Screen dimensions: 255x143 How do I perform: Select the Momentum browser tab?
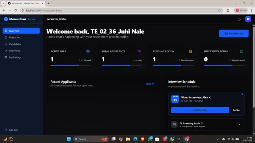pyautogui.click(x=25, y=3)
